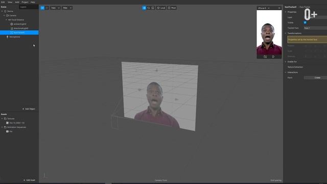Collapse the Device tree node
Viewport: 327px width, 184px height.
coord(2,11)
